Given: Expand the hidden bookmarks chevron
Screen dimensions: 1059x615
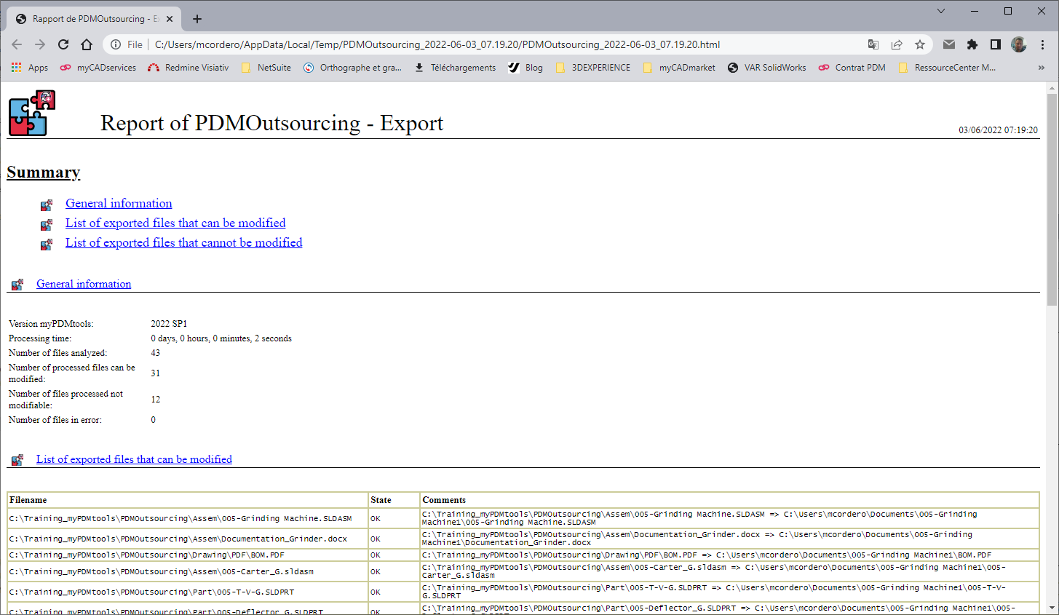Looking at the screenshot, I should pos(1041,68).
